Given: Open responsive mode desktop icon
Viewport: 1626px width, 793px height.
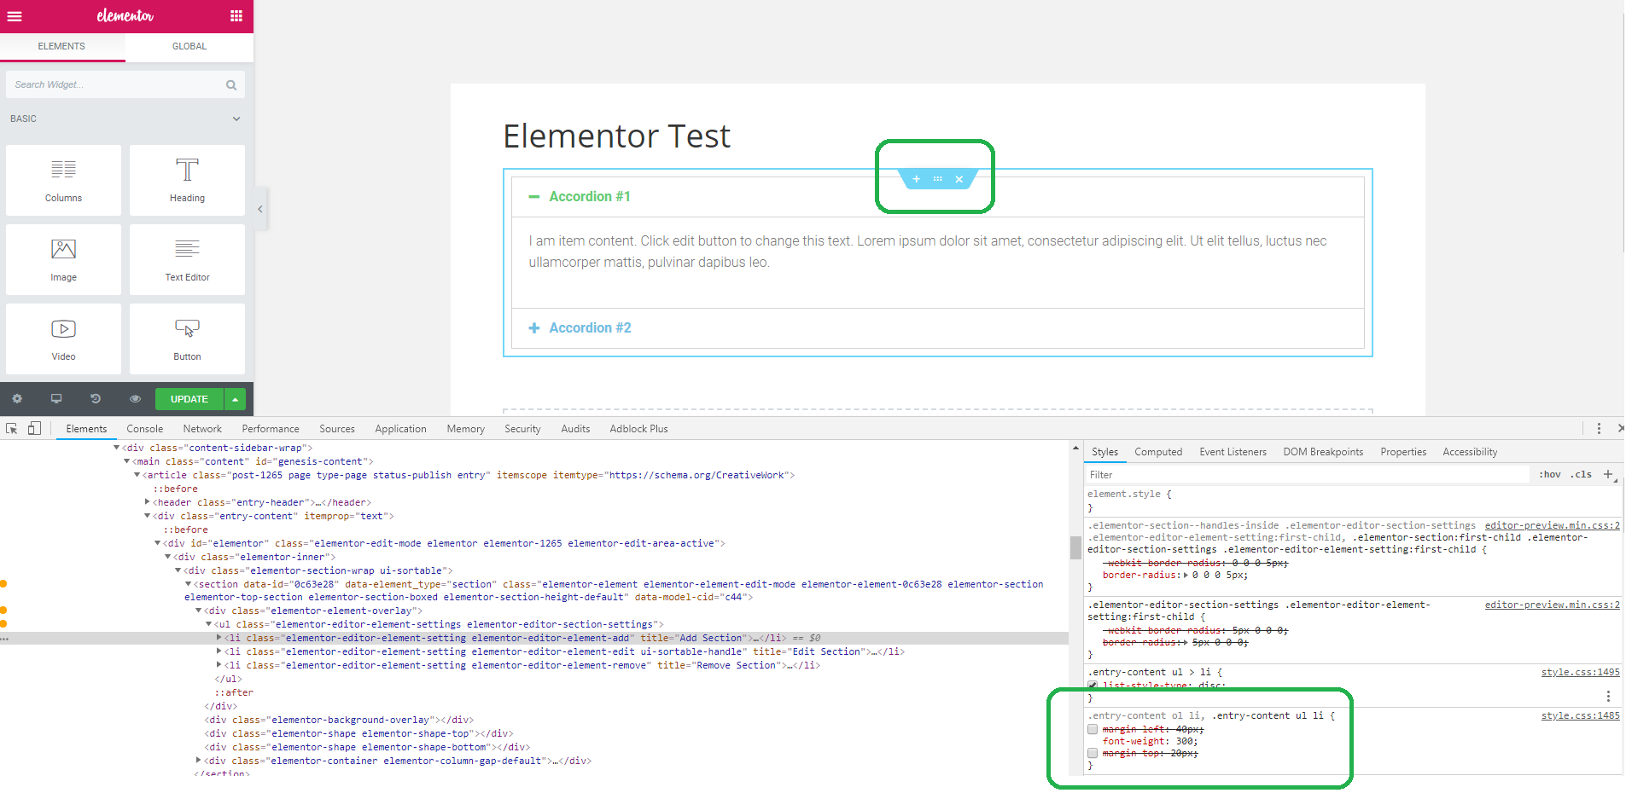Looking at the screenshot, I should pos(56,398).
